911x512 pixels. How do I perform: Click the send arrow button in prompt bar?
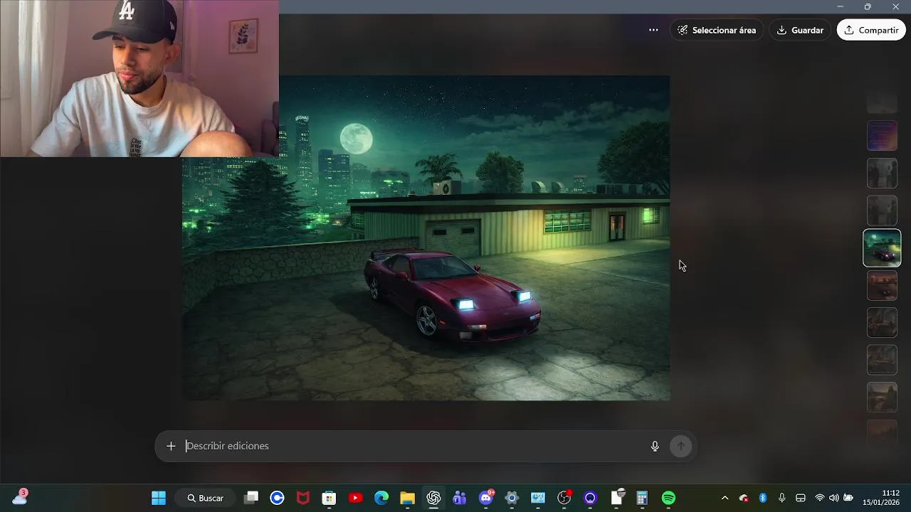pos(680,446)
